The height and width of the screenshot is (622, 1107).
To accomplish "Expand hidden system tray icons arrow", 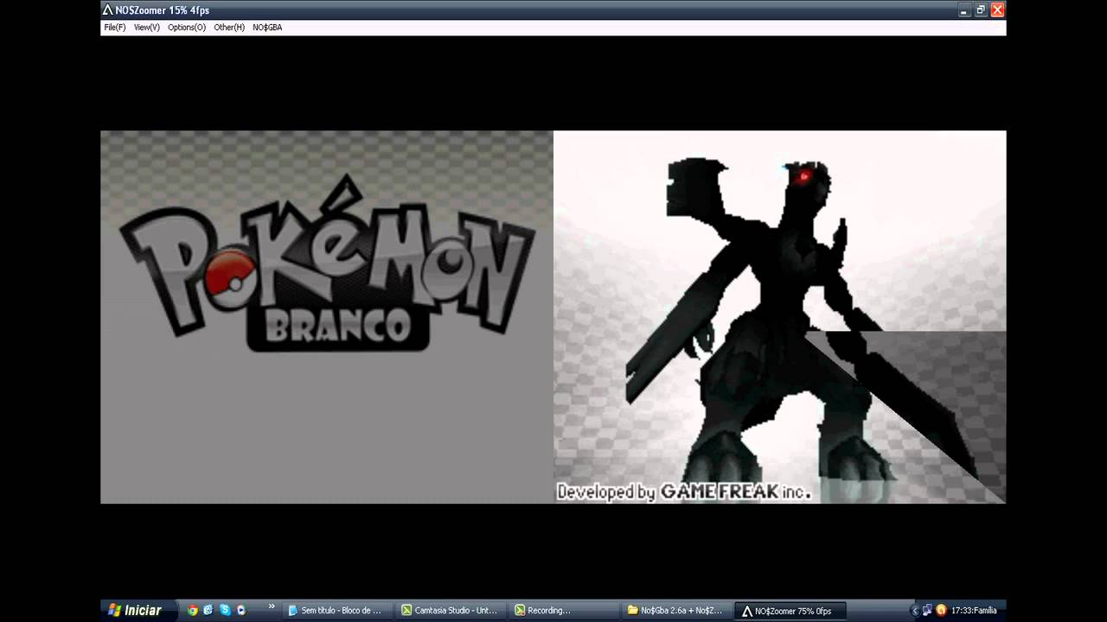I will [x=915, y=611].
